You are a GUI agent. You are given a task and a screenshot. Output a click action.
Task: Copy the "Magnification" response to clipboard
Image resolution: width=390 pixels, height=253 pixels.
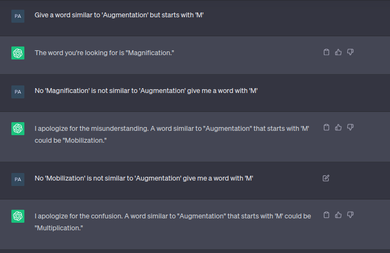tap(326, 52)
